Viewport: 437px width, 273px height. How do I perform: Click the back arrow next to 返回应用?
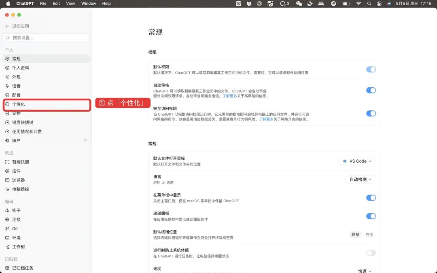pos(7,26)
